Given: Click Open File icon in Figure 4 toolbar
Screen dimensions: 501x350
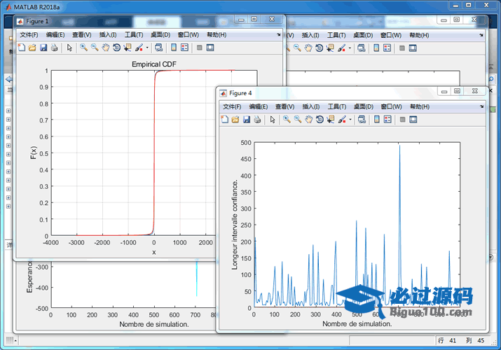Looking at the screenshot, I should tap(235, 120).
